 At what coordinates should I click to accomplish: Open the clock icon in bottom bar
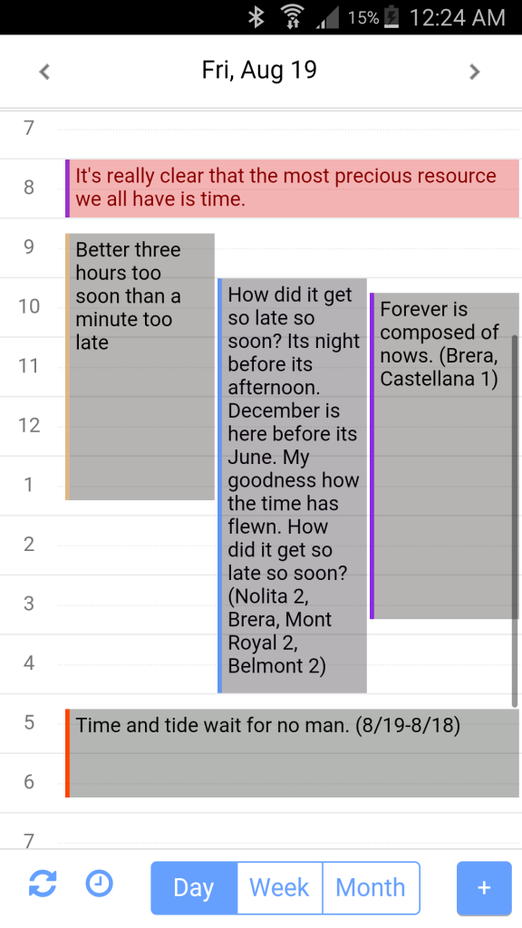[x=99, y=884]
